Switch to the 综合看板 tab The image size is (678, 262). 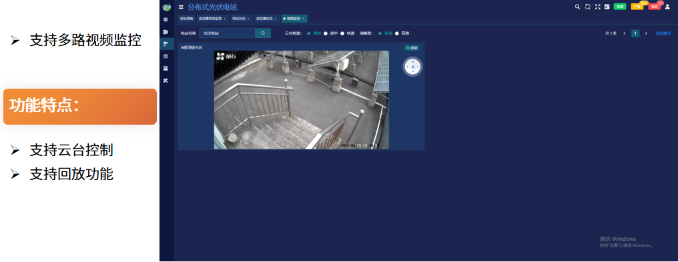pos(187,19)
